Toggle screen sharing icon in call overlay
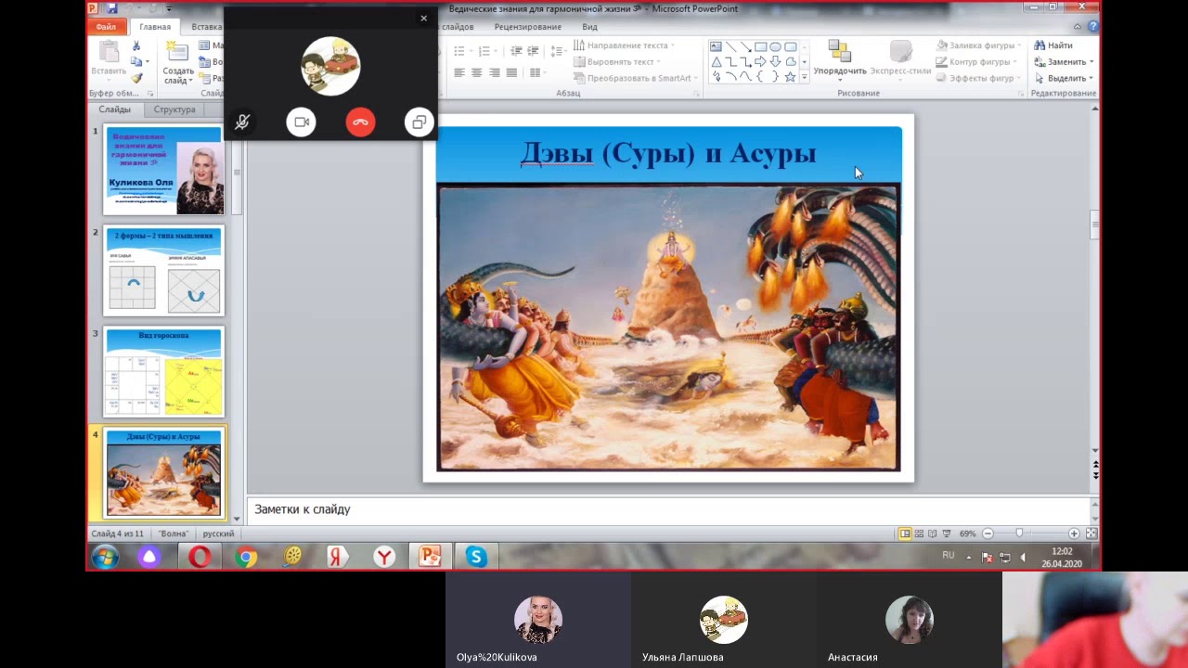The width and height of the screenshot is (1188, 668). pyautogui.click(x=420, y=122)
